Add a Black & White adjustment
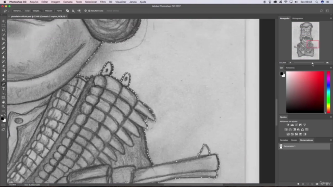The image size is (333, 187). tap(294, 129)
